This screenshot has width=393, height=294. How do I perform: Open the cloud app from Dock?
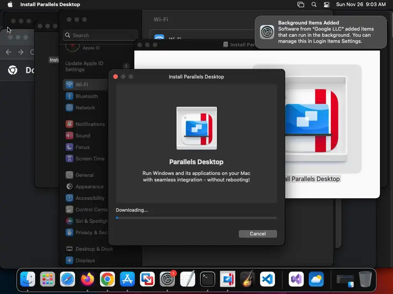pos(316,279)
